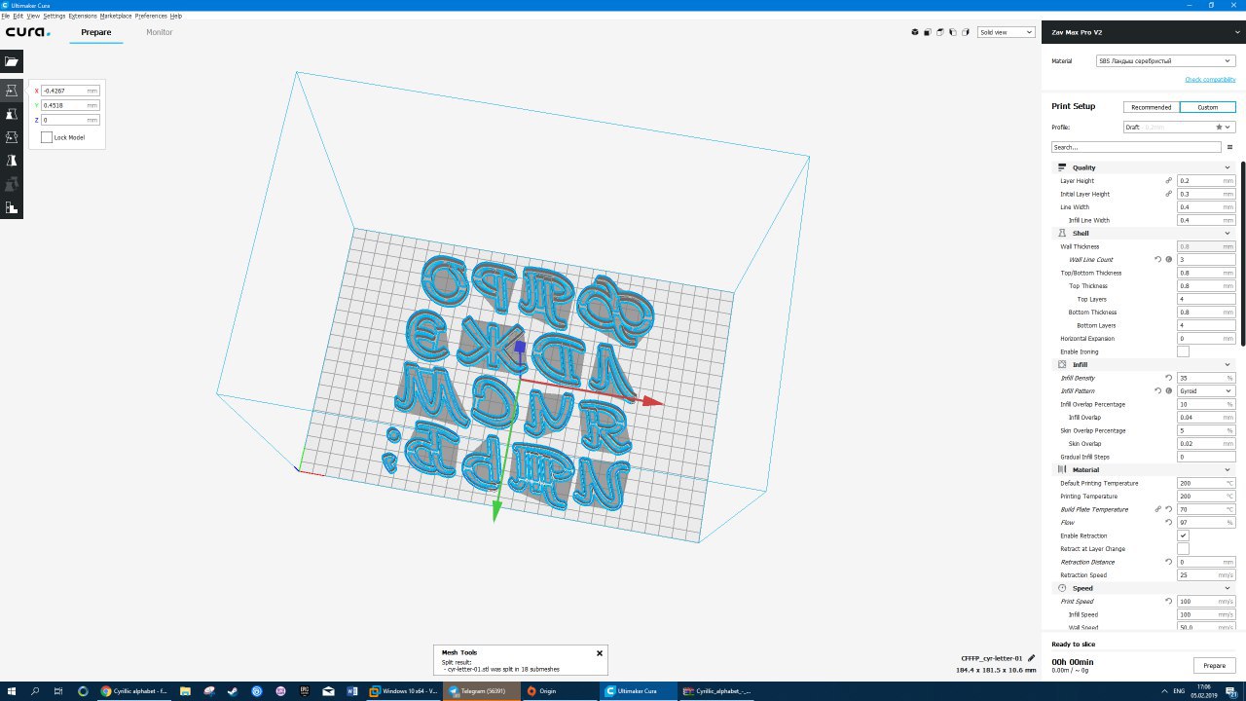Reset Print Speed with revert arrow

(1169, 601)
